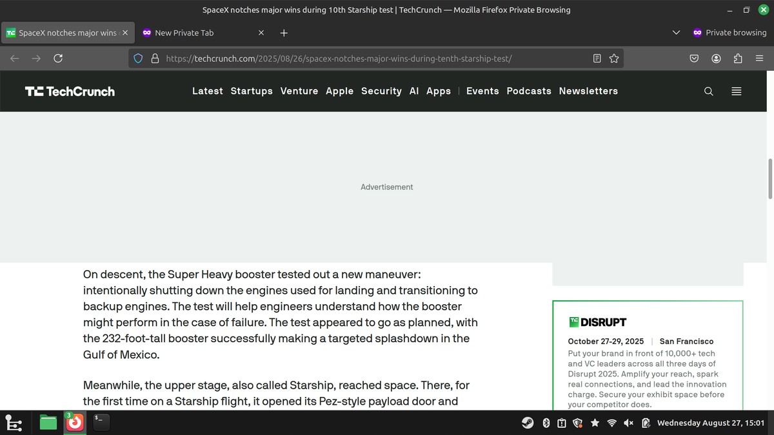Toggle reader view for the article
Screen dimensions: 774x435
[597, 58]
